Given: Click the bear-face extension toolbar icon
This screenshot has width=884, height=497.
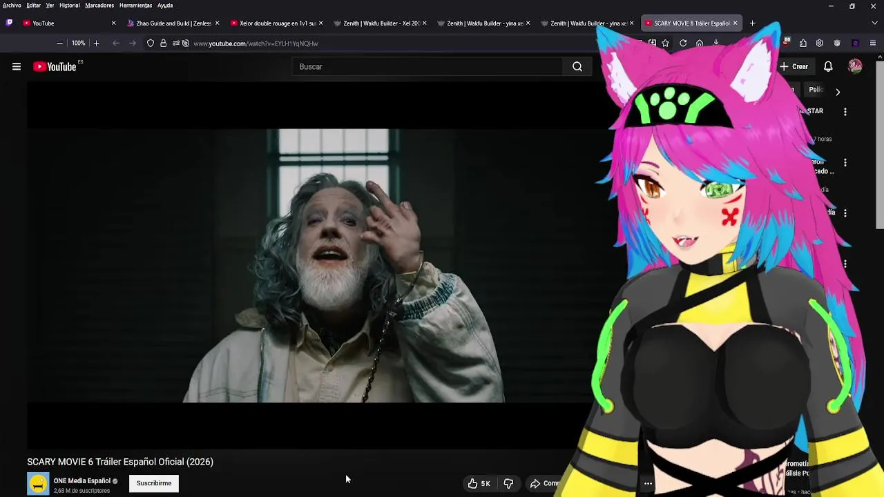Looking at the screenshot, I should (837, 43).
